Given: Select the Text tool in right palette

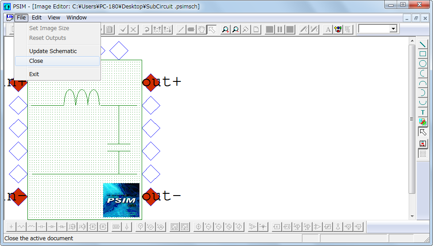Looking at the screenshot, I should tap(422, 112).
